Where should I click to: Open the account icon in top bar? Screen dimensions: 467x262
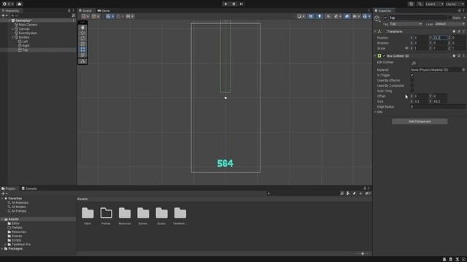4,4
